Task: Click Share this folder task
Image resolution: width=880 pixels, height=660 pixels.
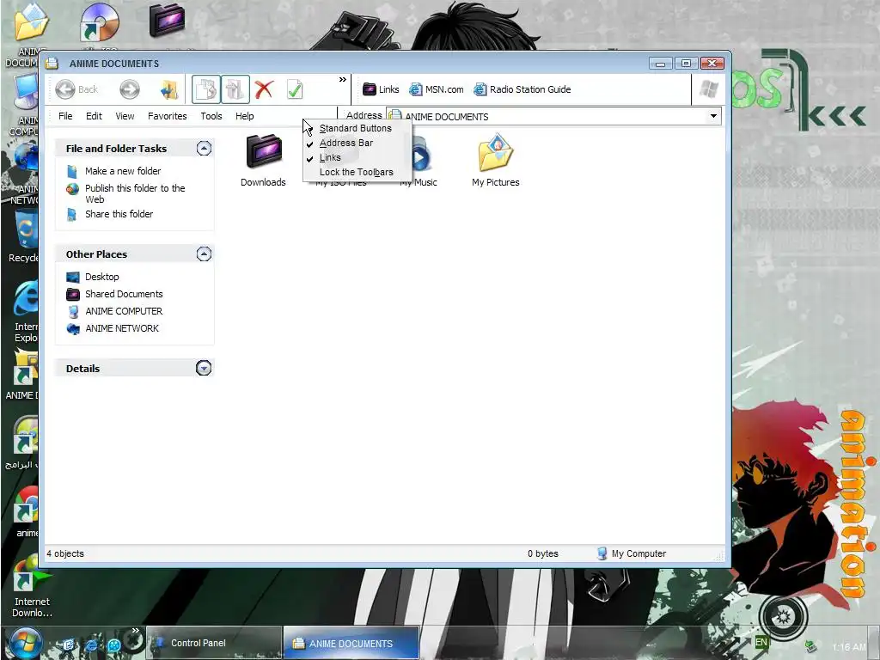Action: coord(119,214)
